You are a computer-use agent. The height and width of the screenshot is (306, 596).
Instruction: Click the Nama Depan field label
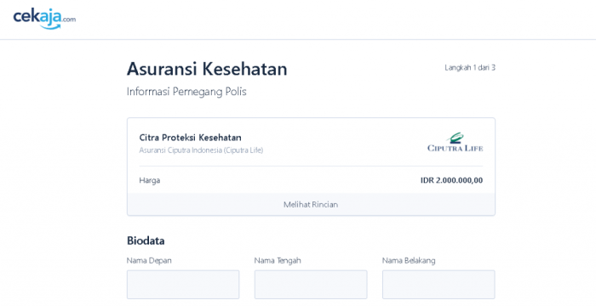149,260
